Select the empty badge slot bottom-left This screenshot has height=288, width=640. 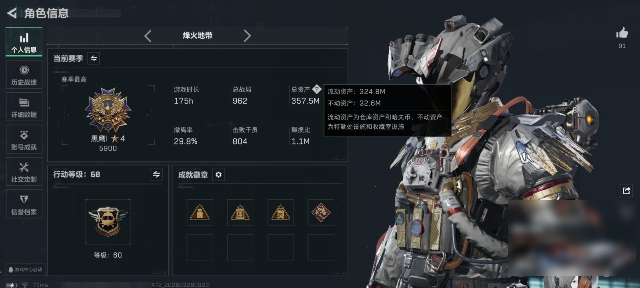click(200, 248)
